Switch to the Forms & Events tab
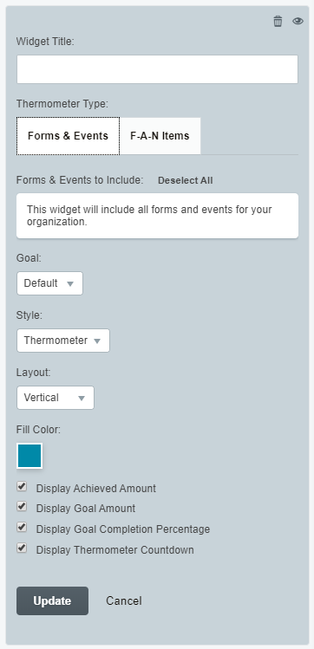Viewport: 314px width, 649px height. (68, 136)
